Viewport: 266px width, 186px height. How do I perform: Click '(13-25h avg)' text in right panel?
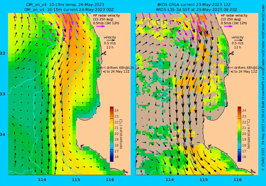231,19
